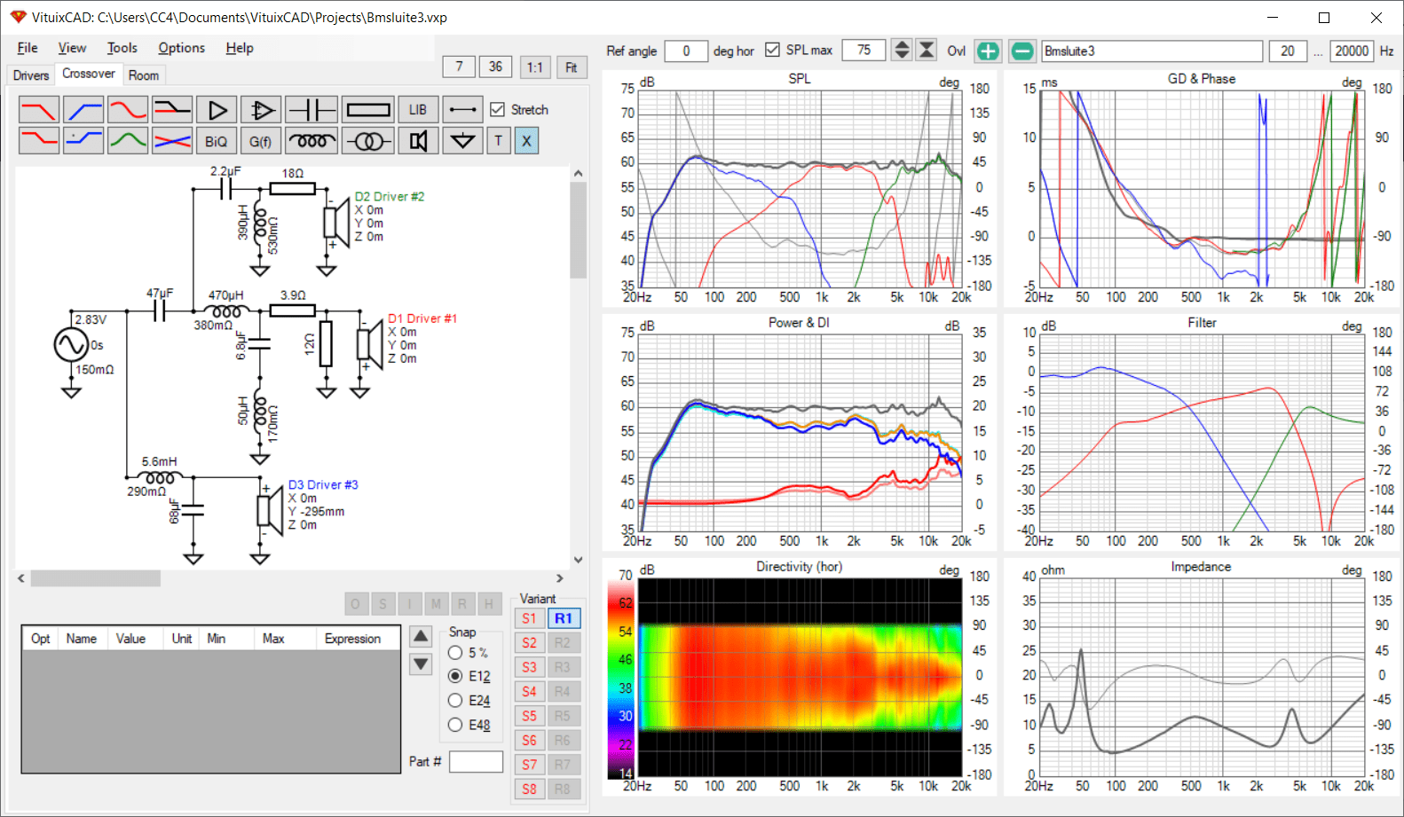The image size is (1404, 817).
Task: Click the Bmsluite3 overlay name field
Action: (1152, 51)
